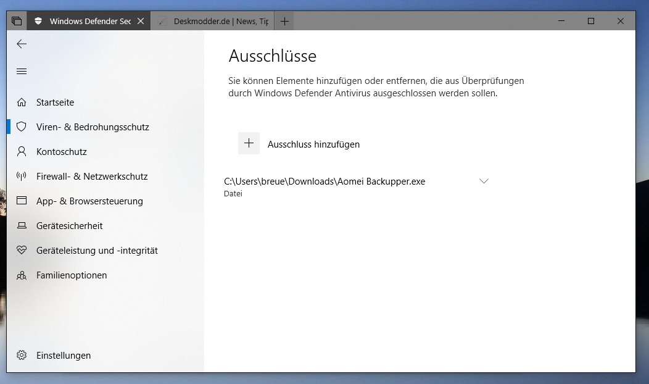
Task: Select Viren- & Bedrohungsschutz menu entry
Action: (x=93, y=127)
